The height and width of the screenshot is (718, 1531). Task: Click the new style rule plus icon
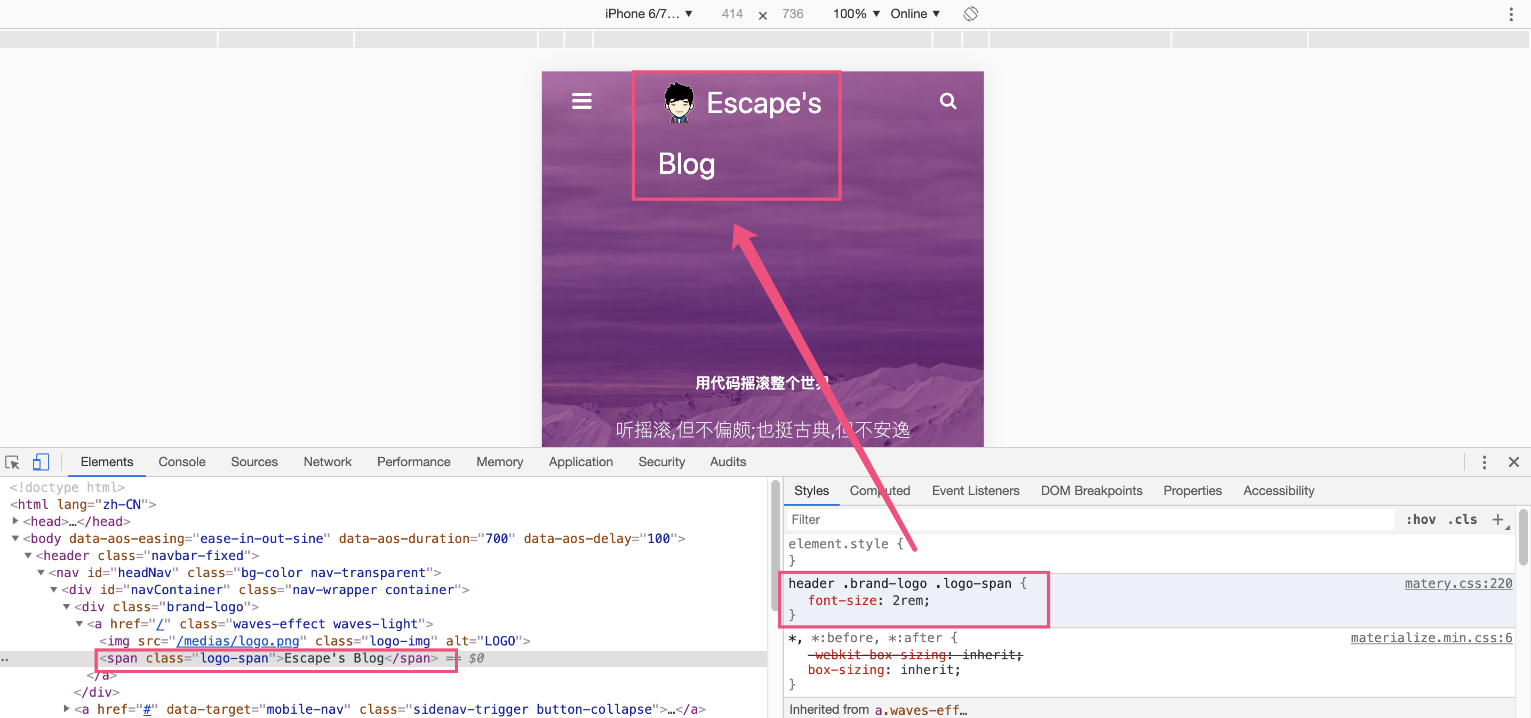point(1498,519)
